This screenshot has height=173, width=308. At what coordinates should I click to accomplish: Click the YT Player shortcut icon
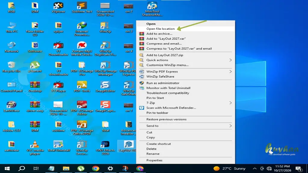coord(58,87)
